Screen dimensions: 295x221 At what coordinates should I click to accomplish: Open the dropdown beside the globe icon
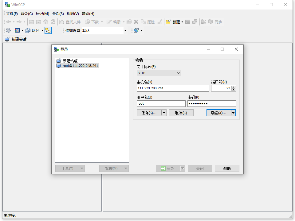(141, 30)
